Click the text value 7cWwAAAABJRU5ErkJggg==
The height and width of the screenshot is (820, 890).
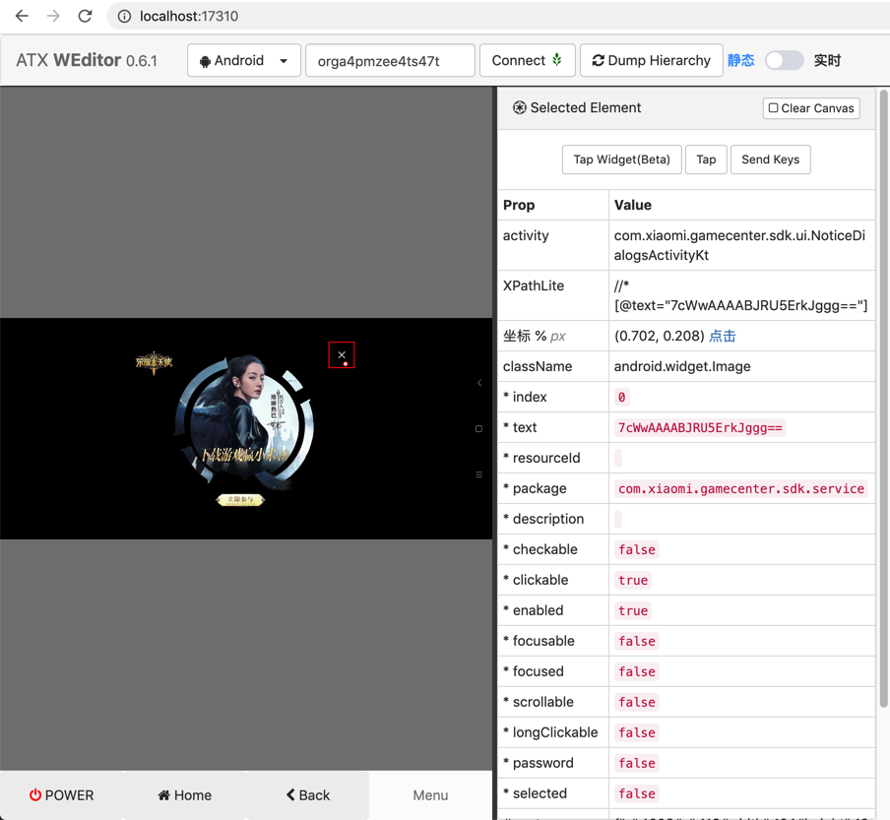700,428
